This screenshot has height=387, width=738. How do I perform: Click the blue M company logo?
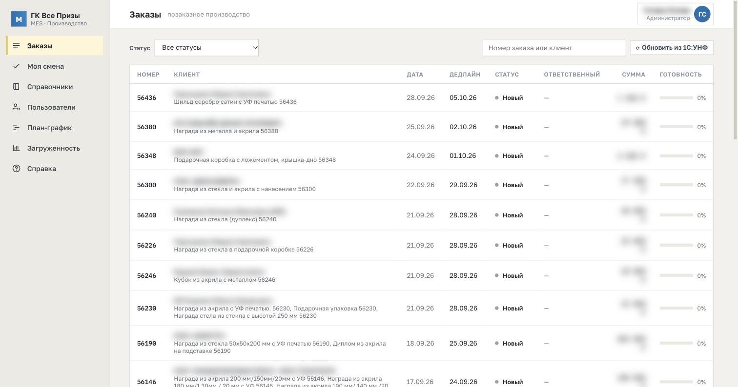pyautogui.click(x=19, y=19)
